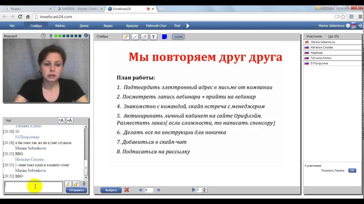Start slideshow autoplay triangle
Screen dimensions: 364x204
[x=194, y=190]
